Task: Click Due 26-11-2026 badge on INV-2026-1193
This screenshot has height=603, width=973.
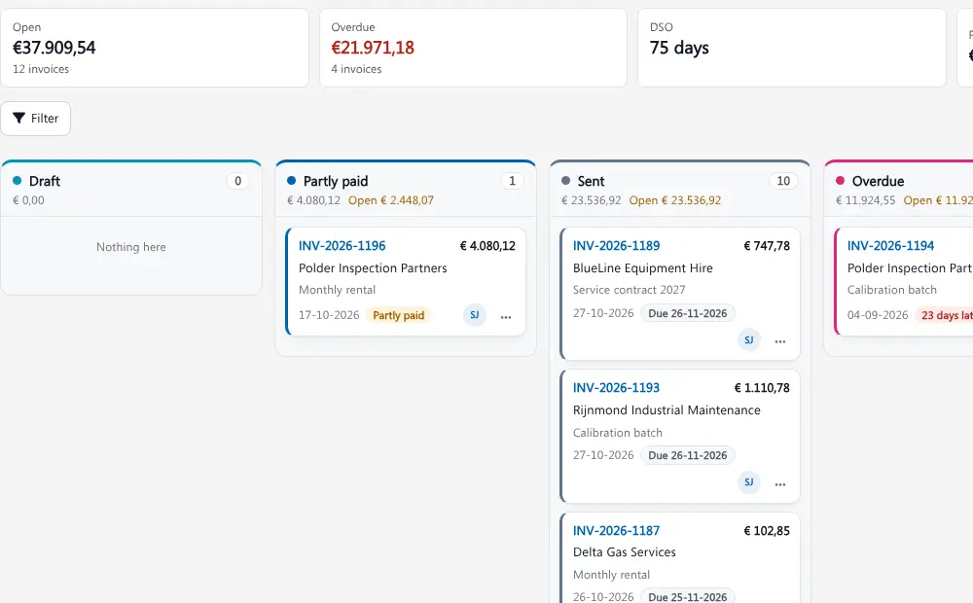Action: point(688,455)
